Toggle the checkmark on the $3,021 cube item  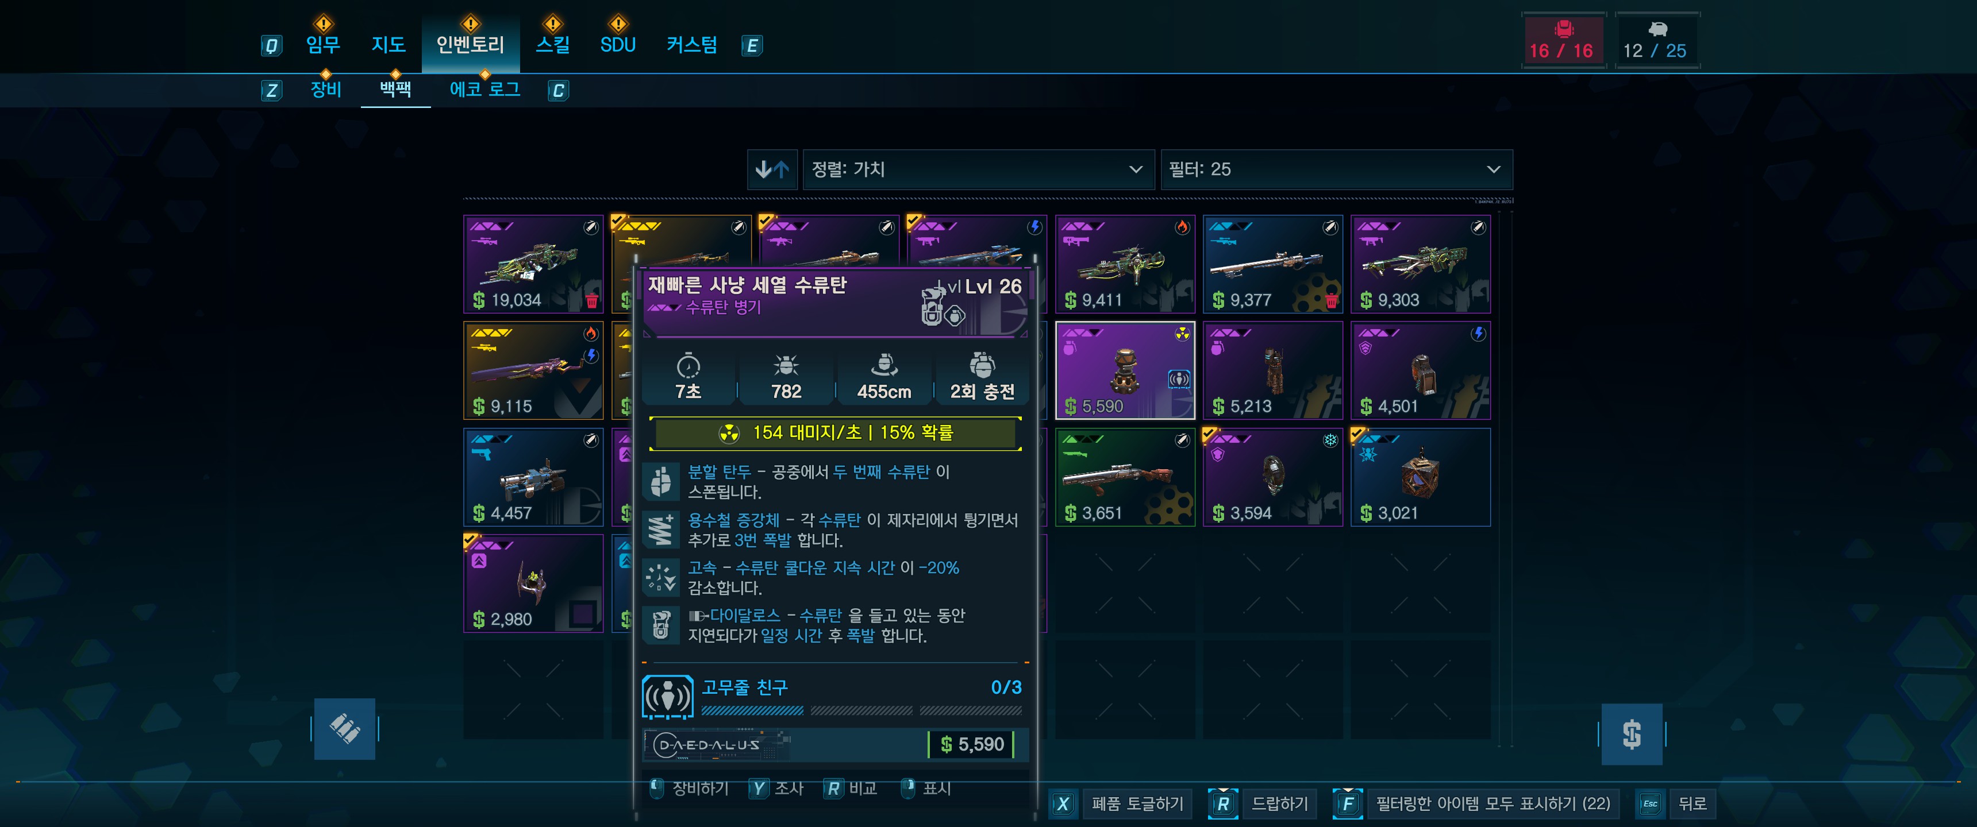tap(1357, 434)
